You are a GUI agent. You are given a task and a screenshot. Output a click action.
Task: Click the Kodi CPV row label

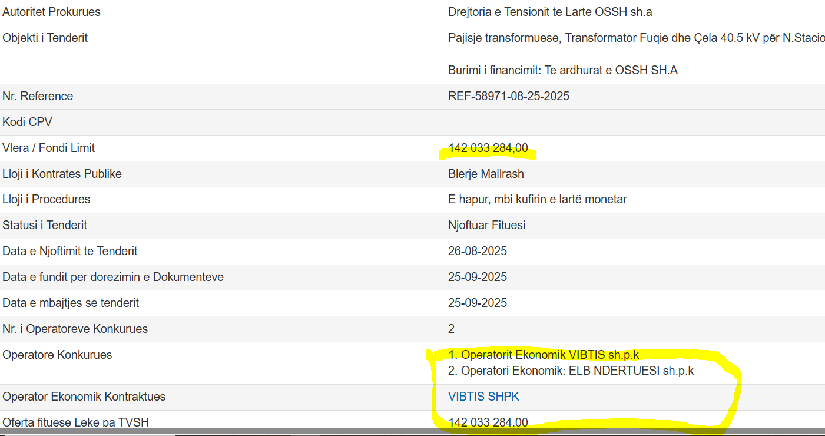coord(27,122)
